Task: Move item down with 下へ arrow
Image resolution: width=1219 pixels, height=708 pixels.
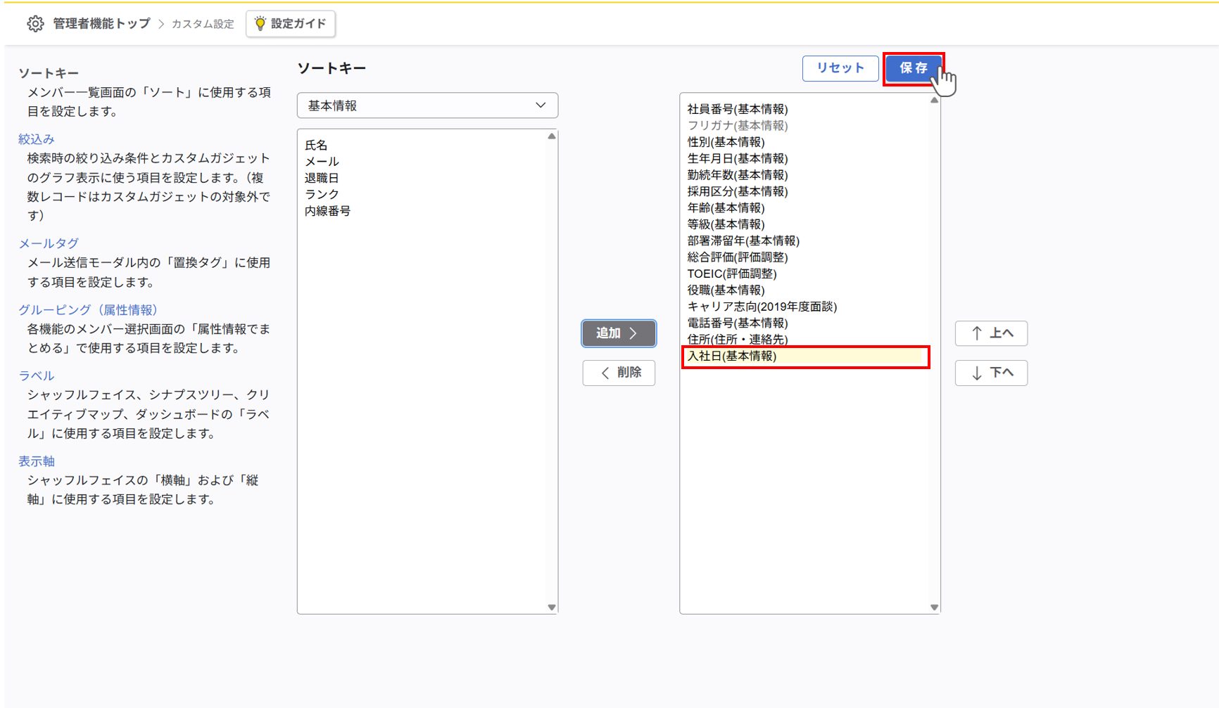Action: (991, 373)
